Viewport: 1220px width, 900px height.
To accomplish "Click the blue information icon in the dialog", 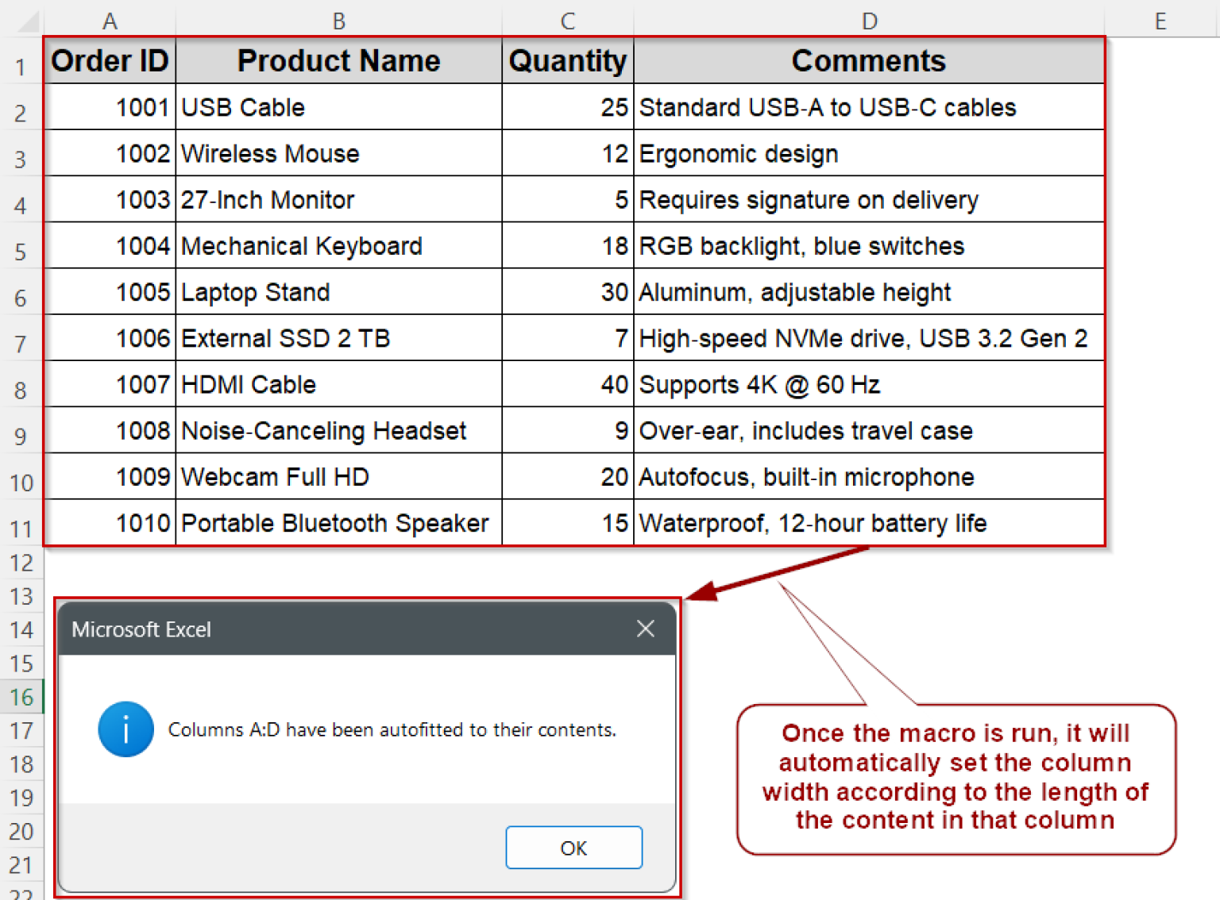I will point(125,729).
